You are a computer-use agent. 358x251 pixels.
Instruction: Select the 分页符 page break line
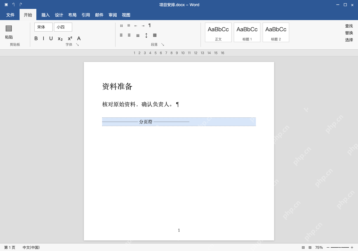[179, 122]
